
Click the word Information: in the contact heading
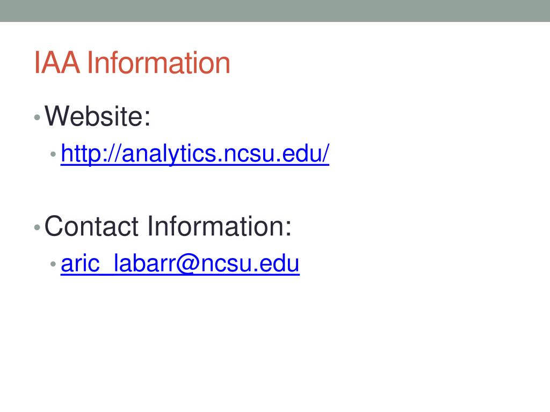(219, 226)
